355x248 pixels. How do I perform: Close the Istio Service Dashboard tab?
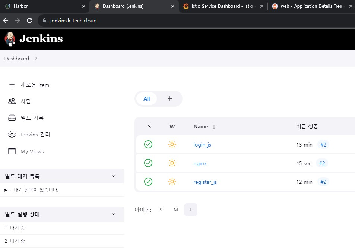pos(262,6)
